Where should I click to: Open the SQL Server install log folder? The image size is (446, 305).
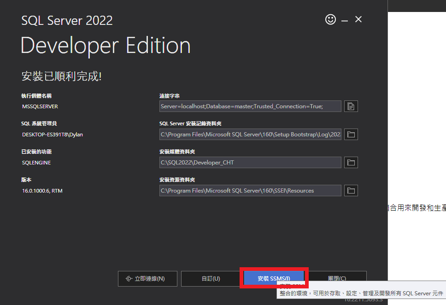[x=351, y=134]
